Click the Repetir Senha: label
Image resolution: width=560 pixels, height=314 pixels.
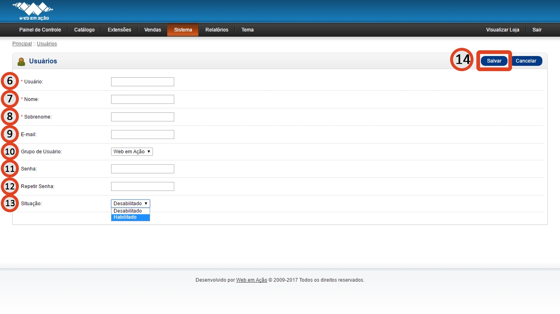[38, 186]
